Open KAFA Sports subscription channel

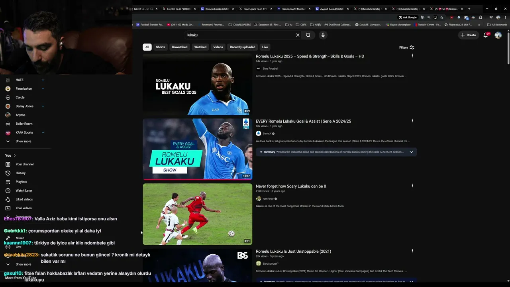(x=24, y=132)
